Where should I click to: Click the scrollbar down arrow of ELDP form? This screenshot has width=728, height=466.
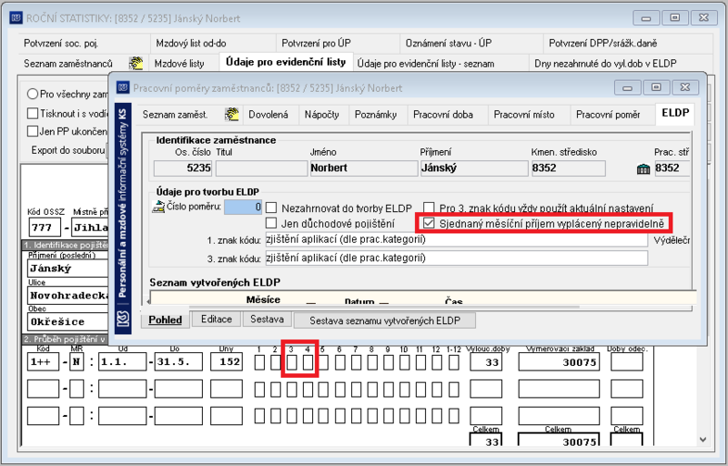click(x=703, y=439)
